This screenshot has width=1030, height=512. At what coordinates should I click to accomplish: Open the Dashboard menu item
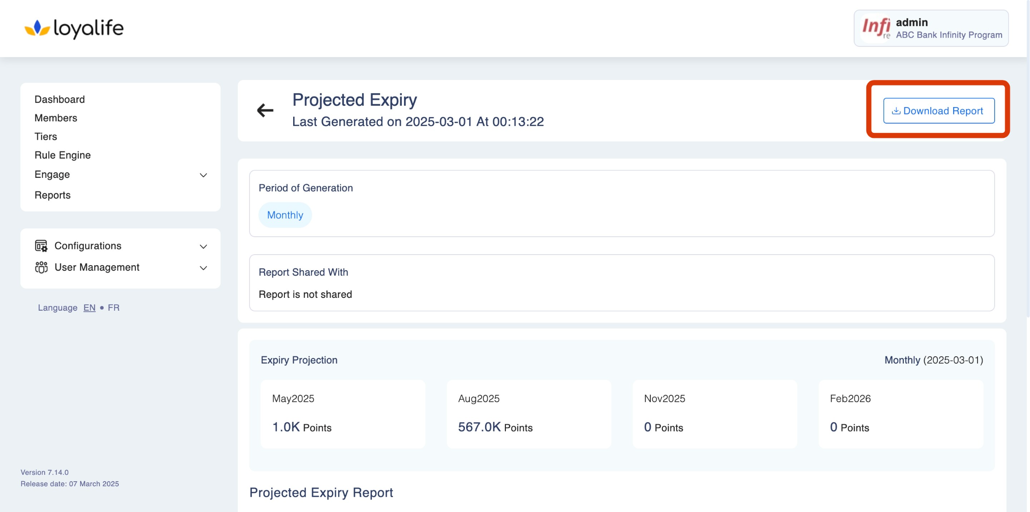click(x=59, y=99)
